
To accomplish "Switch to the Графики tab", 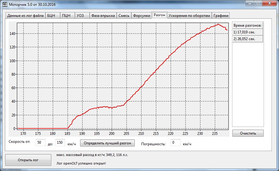I will click(221, 15).
